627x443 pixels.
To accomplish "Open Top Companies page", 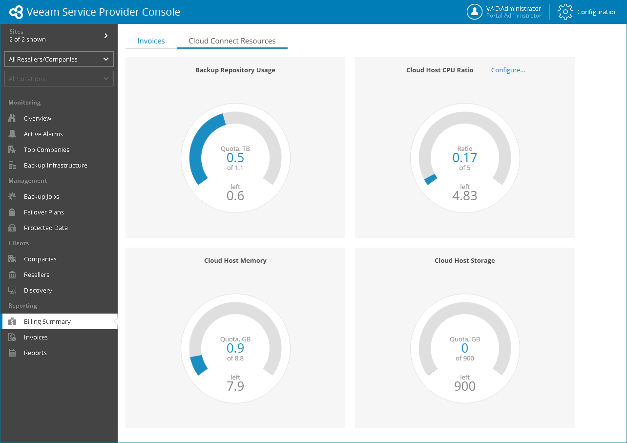I will pos(46,149).
